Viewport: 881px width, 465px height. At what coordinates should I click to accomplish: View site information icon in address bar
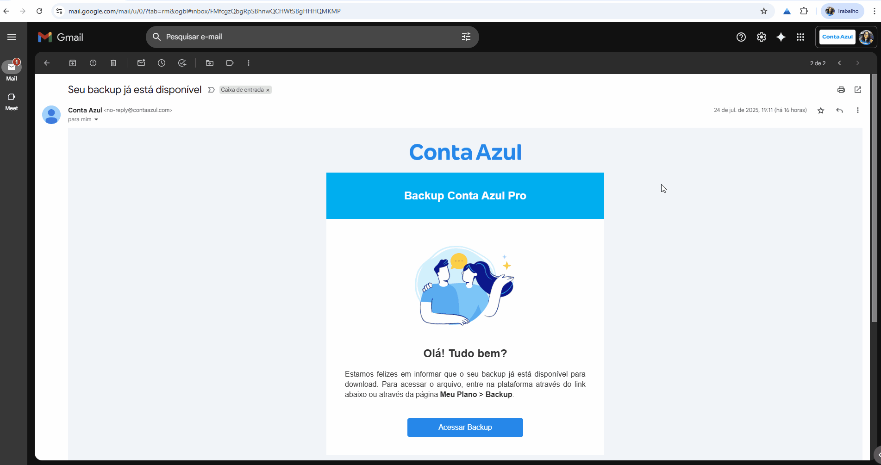pyautogui.click(x=59, y=11)
